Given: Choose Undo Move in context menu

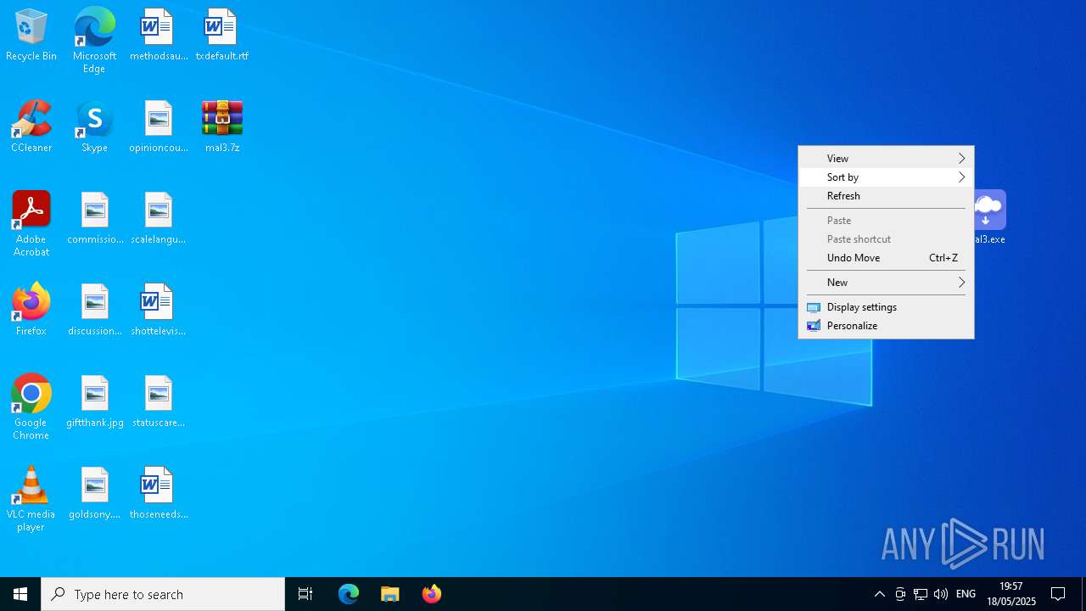Looking at the screenshot, I should pos(886,258).
